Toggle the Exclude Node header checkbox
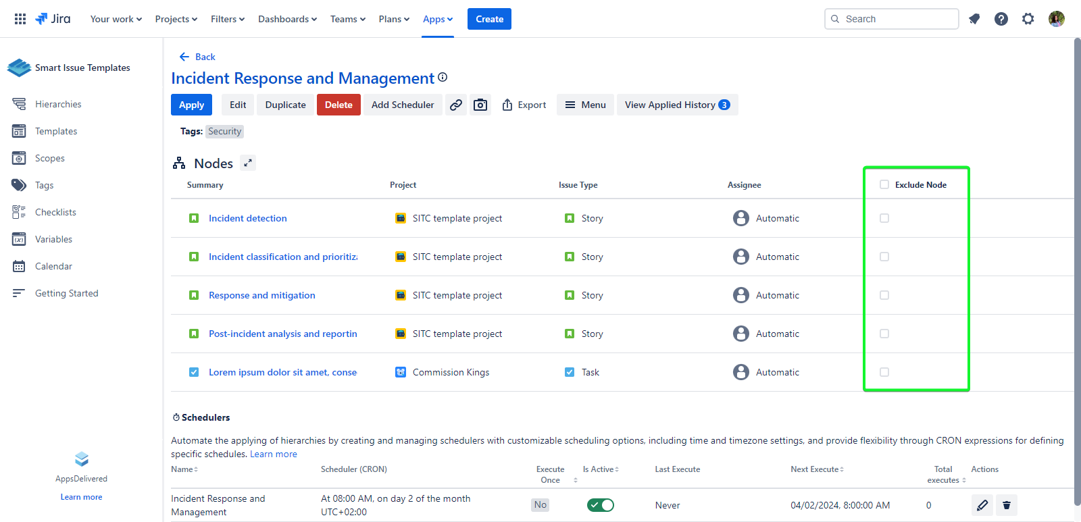The height and width of the screenshot is (522, 1081). 884,184
